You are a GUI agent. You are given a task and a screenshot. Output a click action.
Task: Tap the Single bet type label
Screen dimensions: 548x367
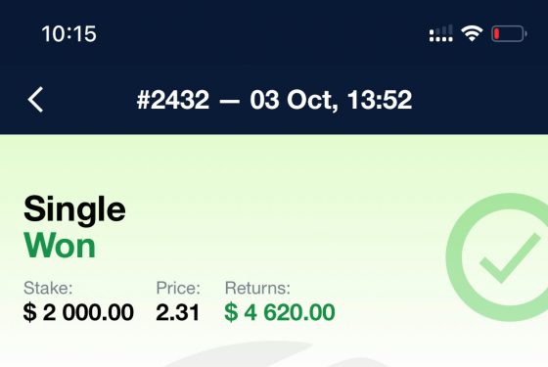point(74,209)
